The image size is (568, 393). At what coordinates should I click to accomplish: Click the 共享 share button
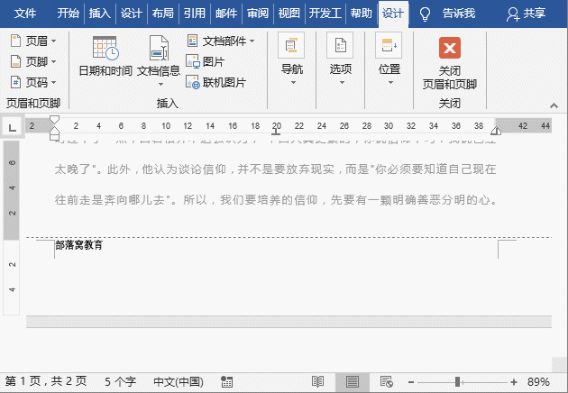tap(526, 14)
